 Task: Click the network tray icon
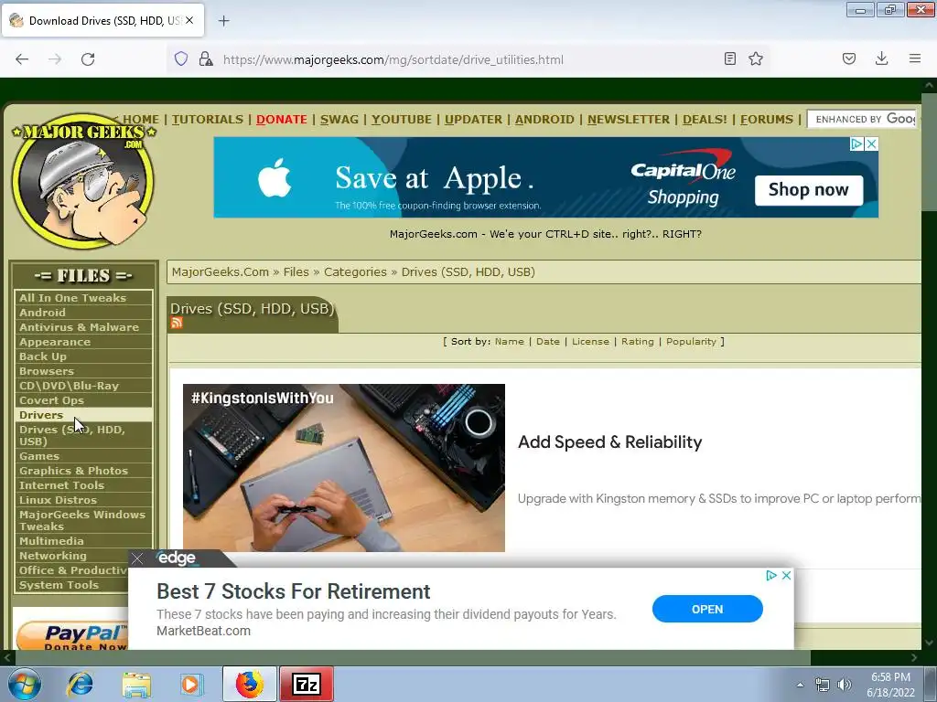pyautogui.click(x=823, y=685)
